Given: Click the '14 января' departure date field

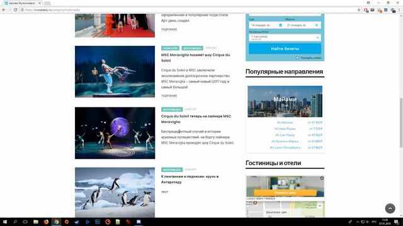Looking at the screenshot, I should point(266,25).
